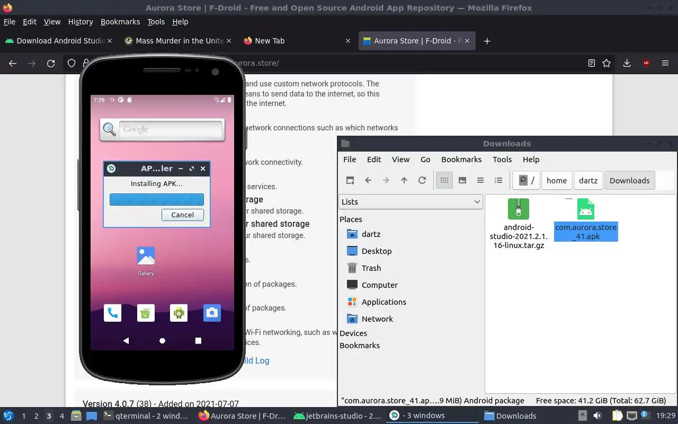Click 'home' path breadcrumb button

(557, 180)
